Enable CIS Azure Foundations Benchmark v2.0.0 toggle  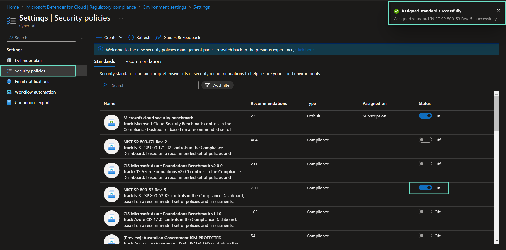[x=425, y=164]
